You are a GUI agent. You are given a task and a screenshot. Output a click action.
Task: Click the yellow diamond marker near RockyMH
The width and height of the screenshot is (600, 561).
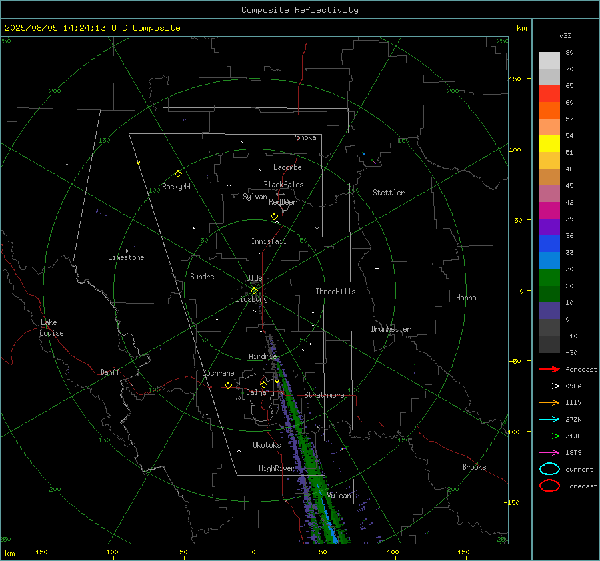point(178,174)
